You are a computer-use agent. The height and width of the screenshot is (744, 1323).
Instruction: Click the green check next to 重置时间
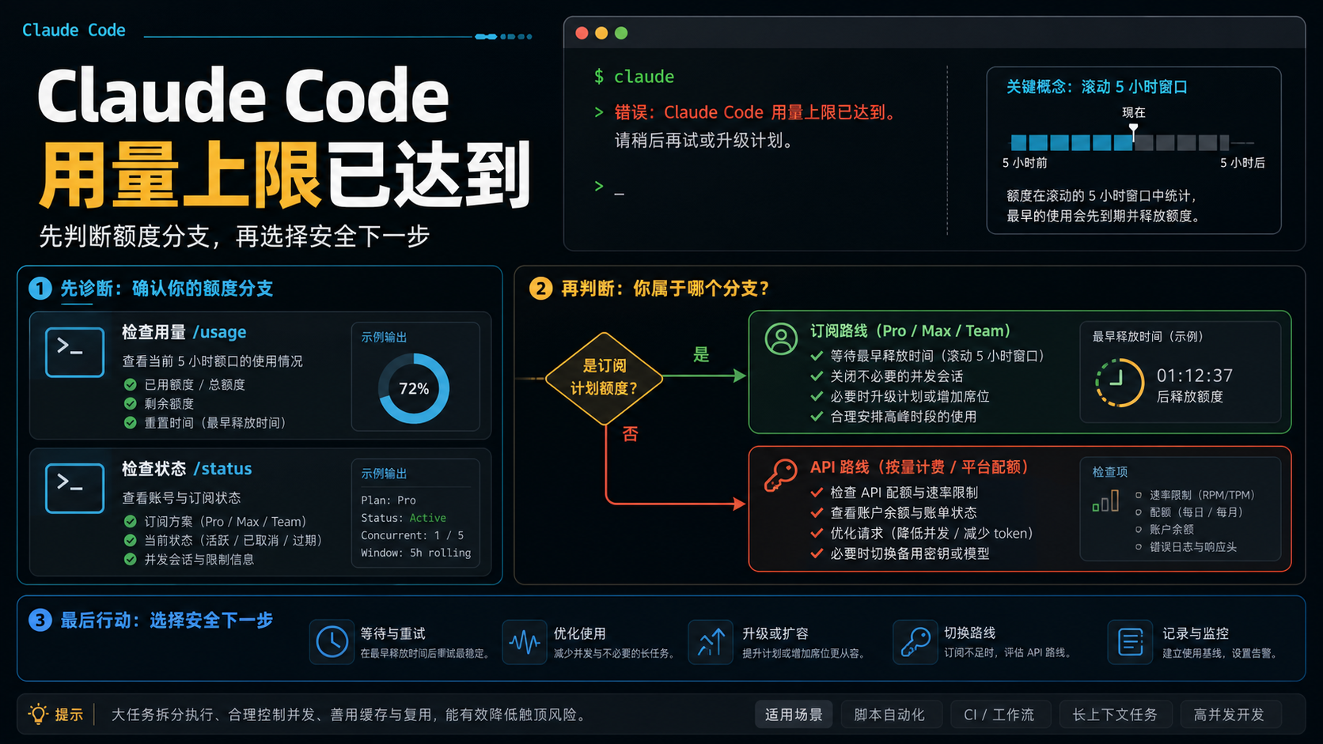coord(131,422)
